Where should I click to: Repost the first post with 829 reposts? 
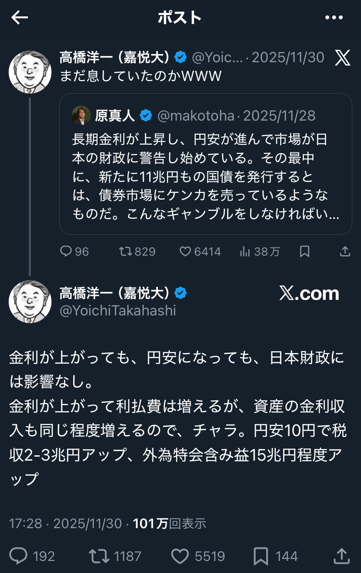pyautogui.click(x=125, y=251)
